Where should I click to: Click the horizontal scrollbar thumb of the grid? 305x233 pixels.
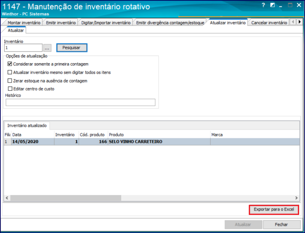(x=66, y=198)
